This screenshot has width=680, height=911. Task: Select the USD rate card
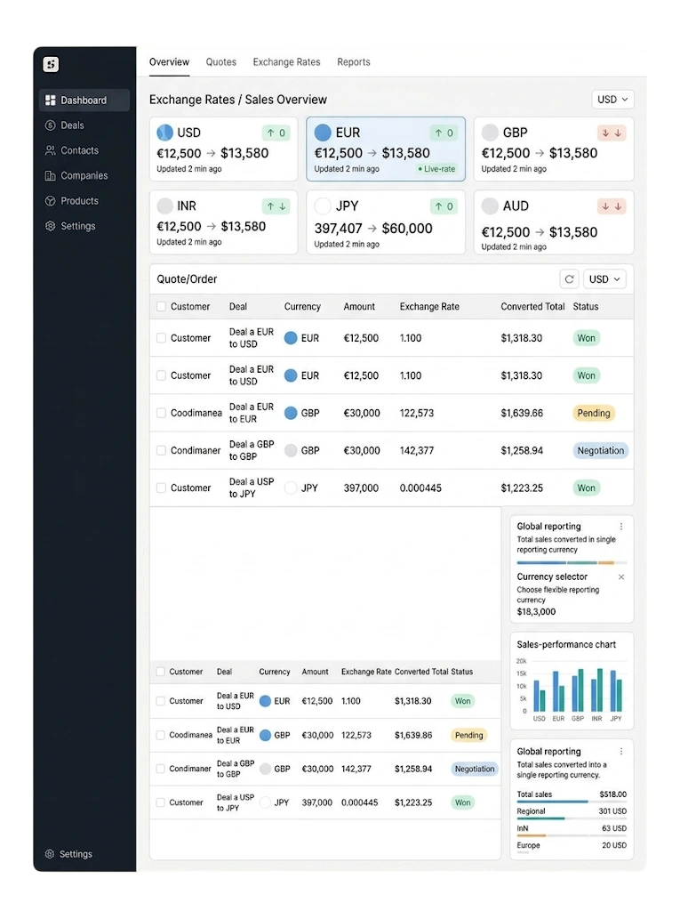(224, 149)
